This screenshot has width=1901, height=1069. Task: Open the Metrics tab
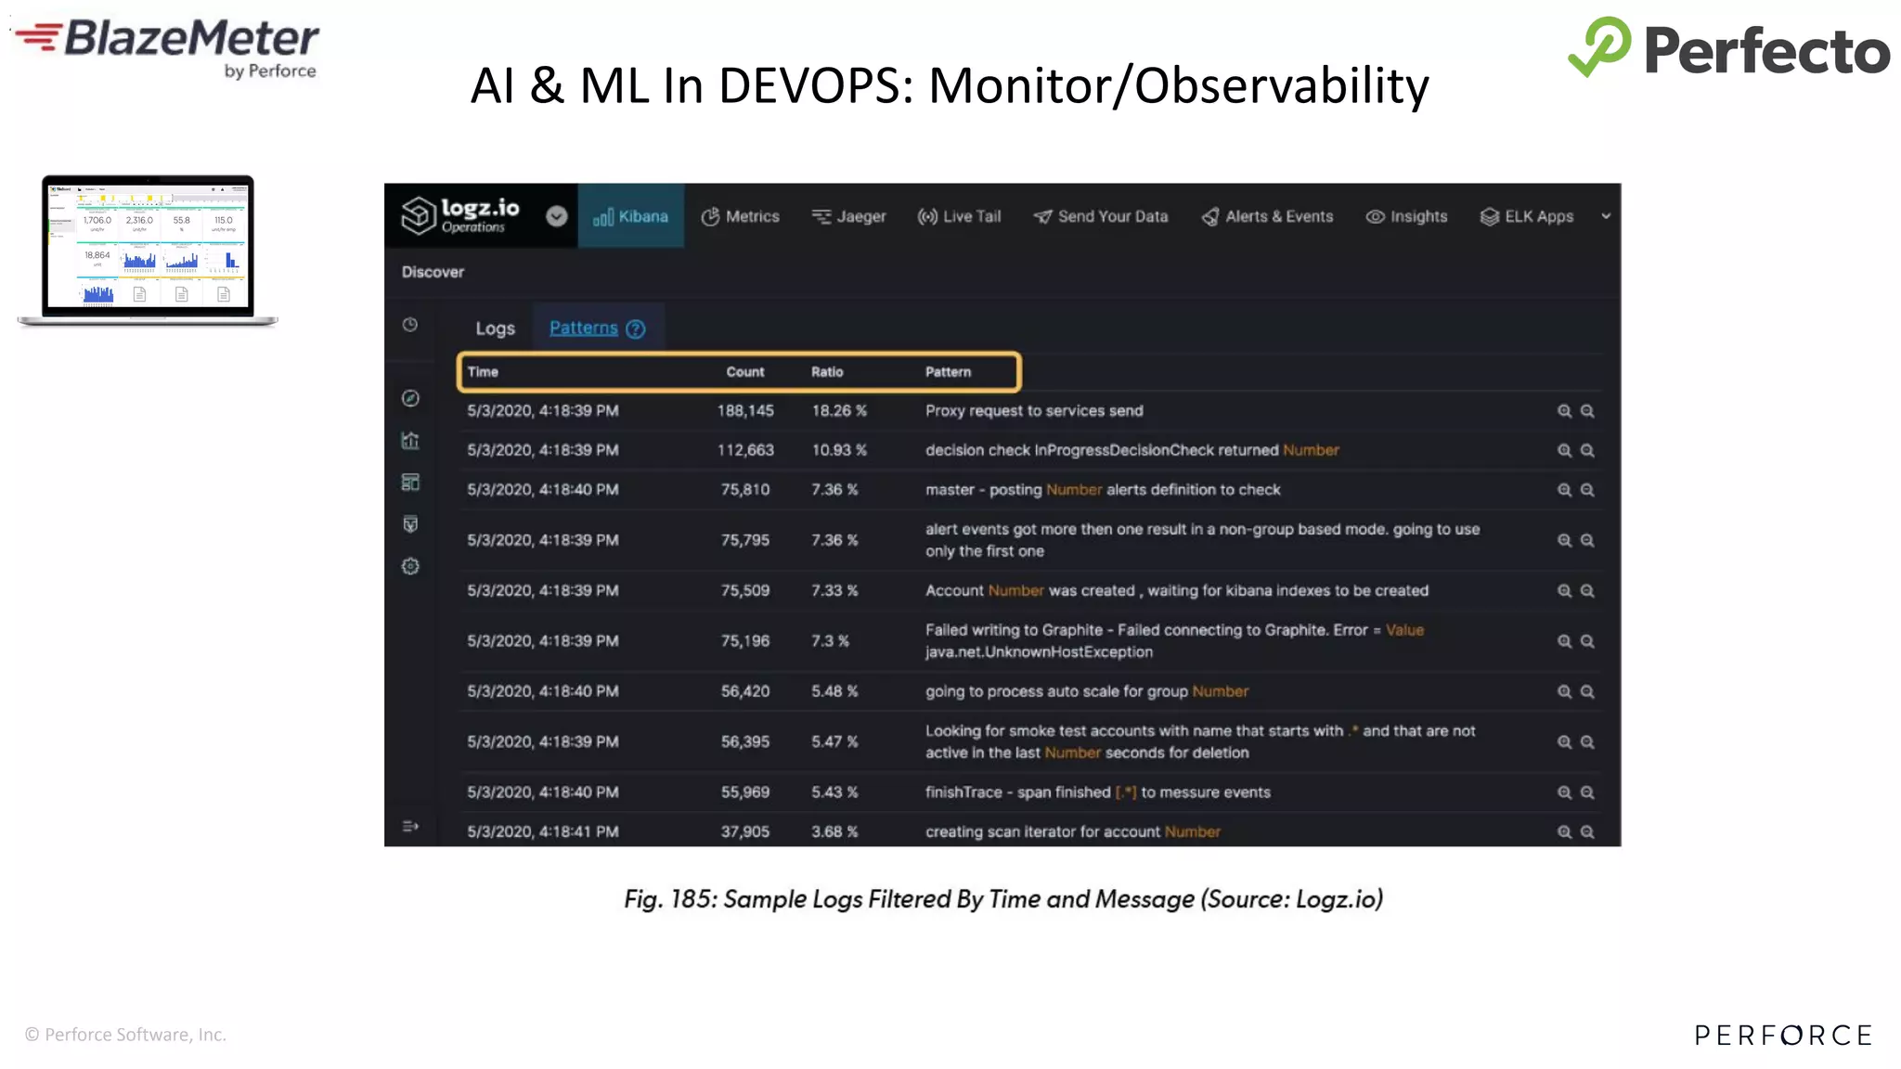pos(740,216)
